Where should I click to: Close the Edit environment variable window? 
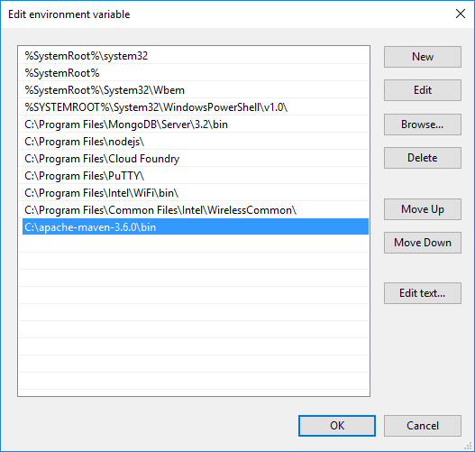461,14
